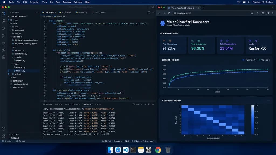Change the Python 3.11.4 (venv) interpreter
Viewport: 276px width, 155px height.
pyautogui.click(x=144, y=141)
